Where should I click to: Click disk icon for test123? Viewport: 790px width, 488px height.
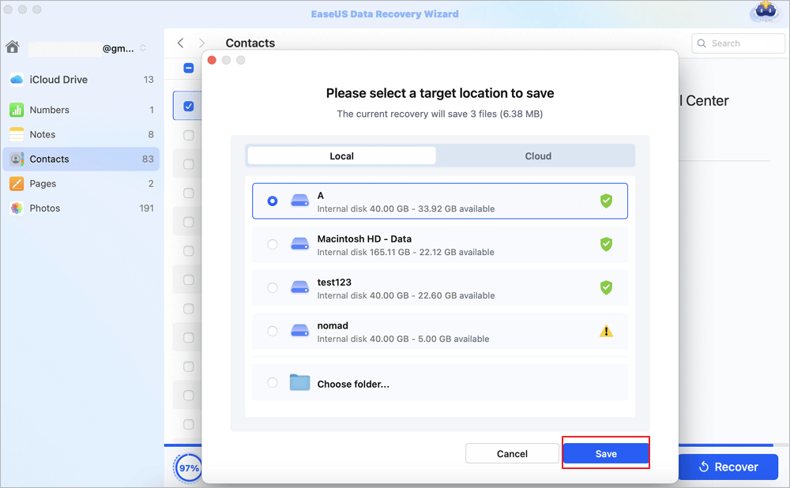pyautogui.click(x=299, y=287)
